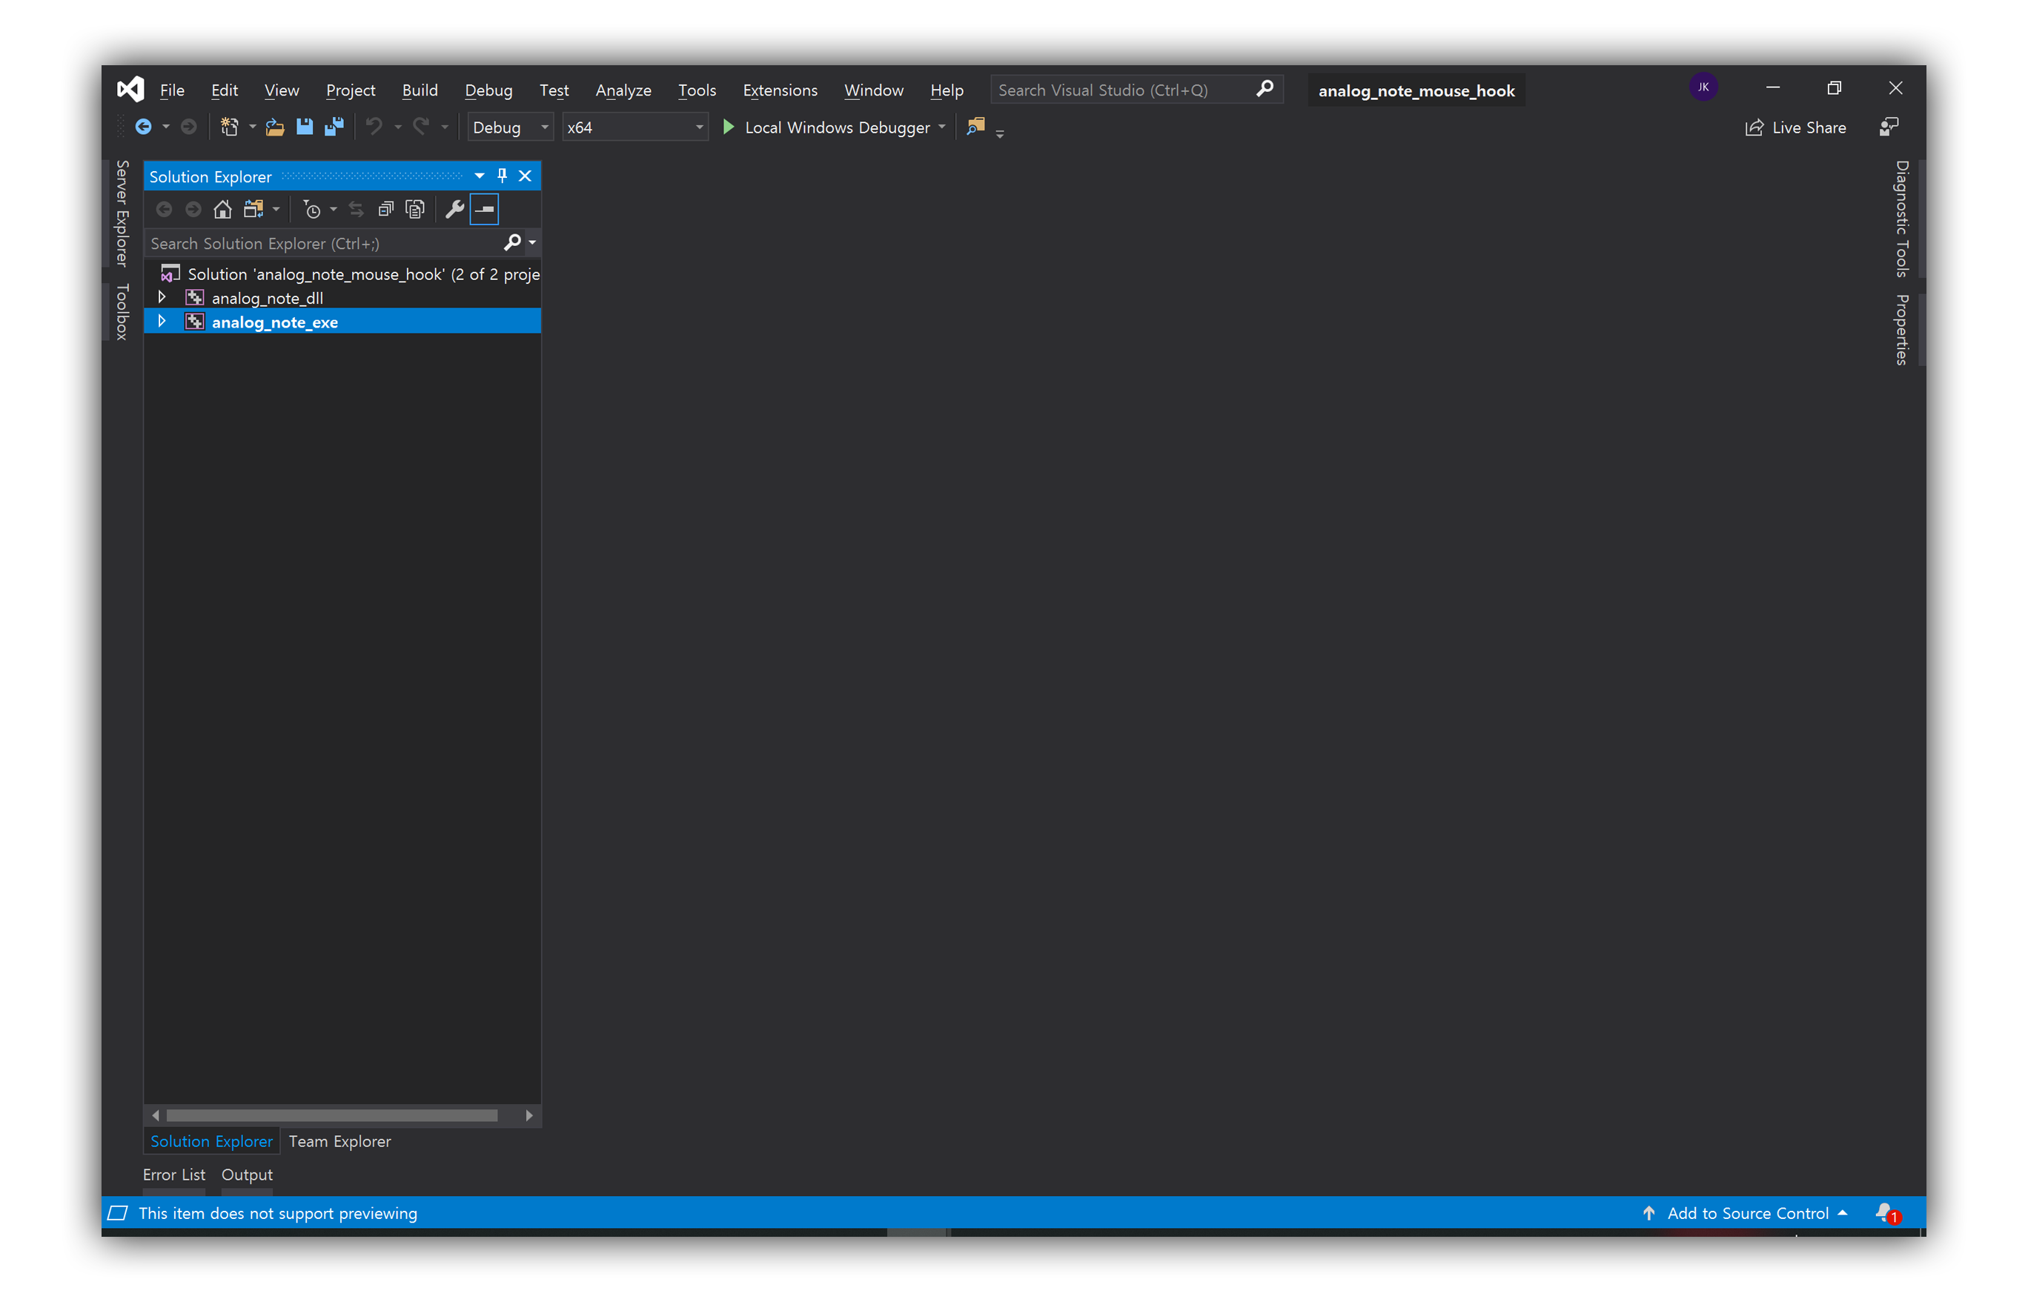Click the Send Feedback icon

(x=1889, y=127)
